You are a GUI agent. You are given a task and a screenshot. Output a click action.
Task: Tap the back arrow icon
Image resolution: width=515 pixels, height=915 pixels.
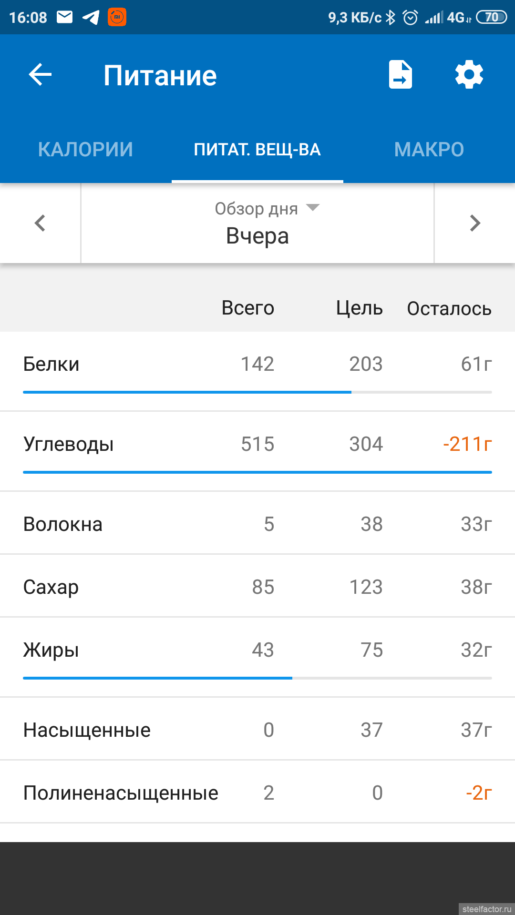click(x=40, y=75)
